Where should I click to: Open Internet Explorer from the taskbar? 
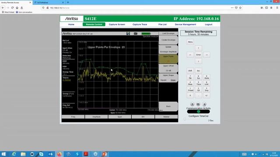tap(14, 154)
